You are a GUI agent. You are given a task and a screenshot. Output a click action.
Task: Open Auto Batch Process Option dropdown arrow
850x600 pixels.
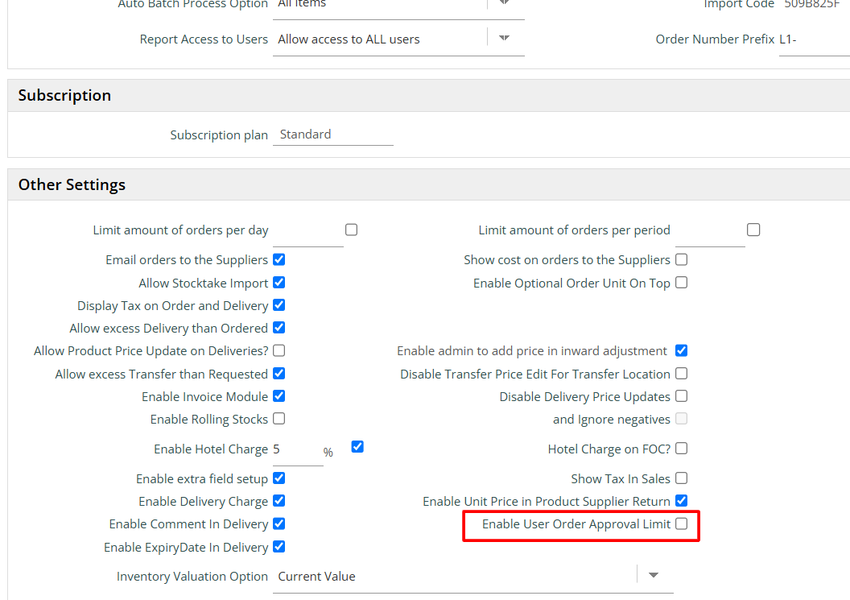pyautogui.click(x=504, y=3)
